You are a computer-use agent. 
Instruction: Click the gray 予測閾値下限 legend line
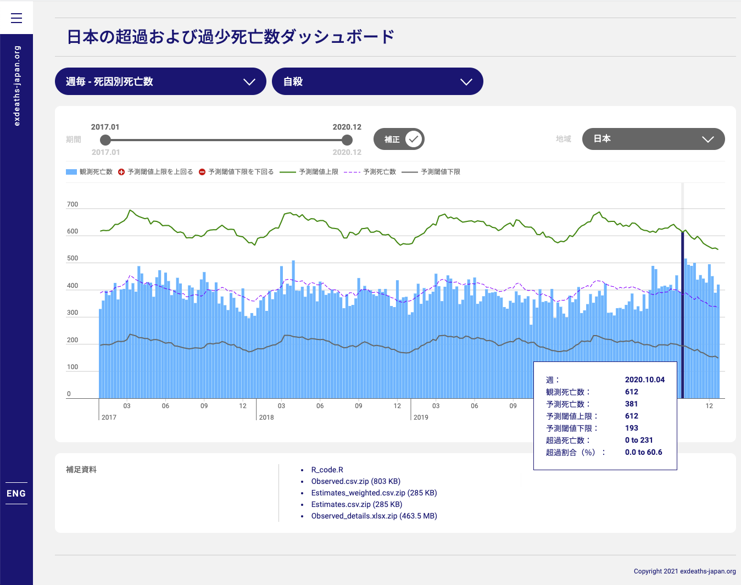tap(410, 172)
